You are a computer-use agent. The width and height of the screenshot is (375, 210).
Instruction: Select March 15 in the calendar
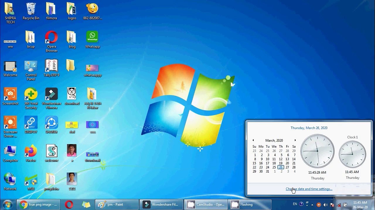254,163
